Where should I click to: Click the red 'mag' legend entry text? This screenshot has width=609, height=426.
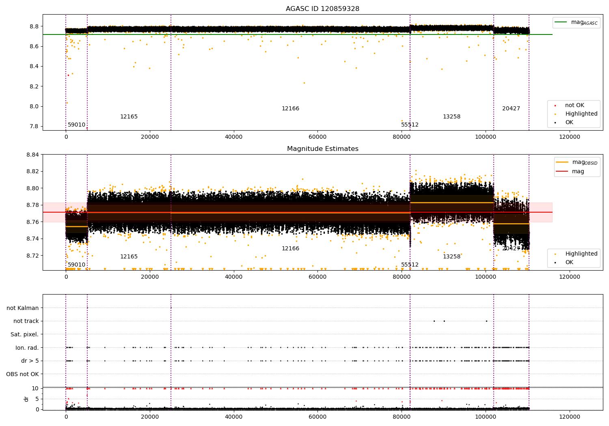pos(578,172)
